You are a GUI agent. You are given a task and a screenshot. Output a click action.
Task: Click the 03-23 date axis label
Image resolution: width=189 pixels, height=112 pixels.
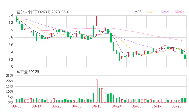[x=57, y=106]
